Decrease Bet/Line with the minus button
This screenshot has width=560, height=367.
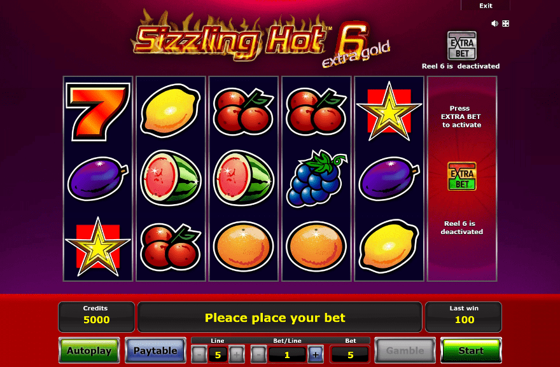click(x=258, y=354)
